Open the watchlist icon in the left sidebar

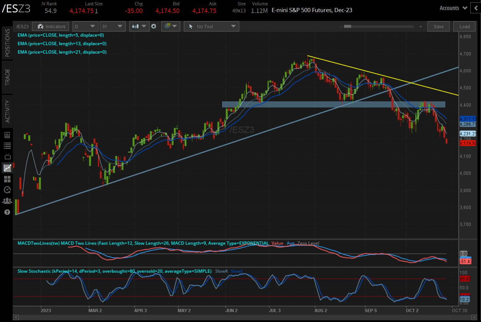click(x=7, y=146)
